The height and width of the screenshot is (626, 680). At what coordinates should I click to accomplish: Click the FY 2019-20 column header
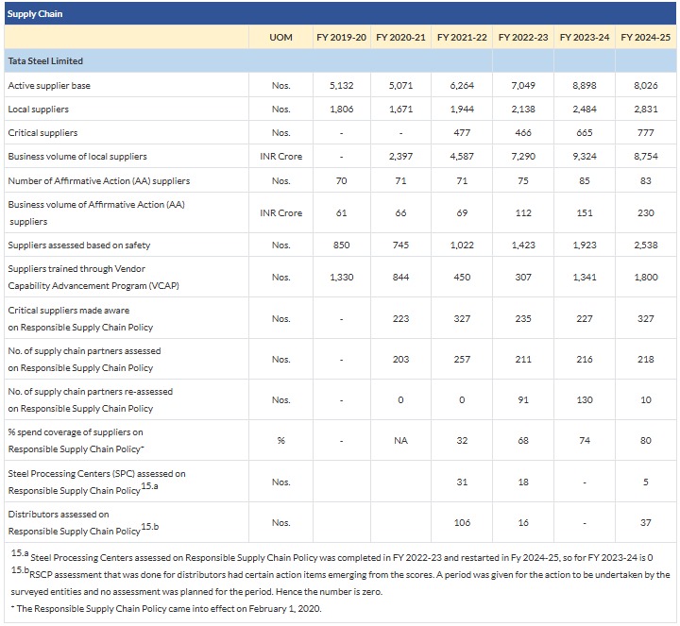pyautogui.click(x=341, y=38)
